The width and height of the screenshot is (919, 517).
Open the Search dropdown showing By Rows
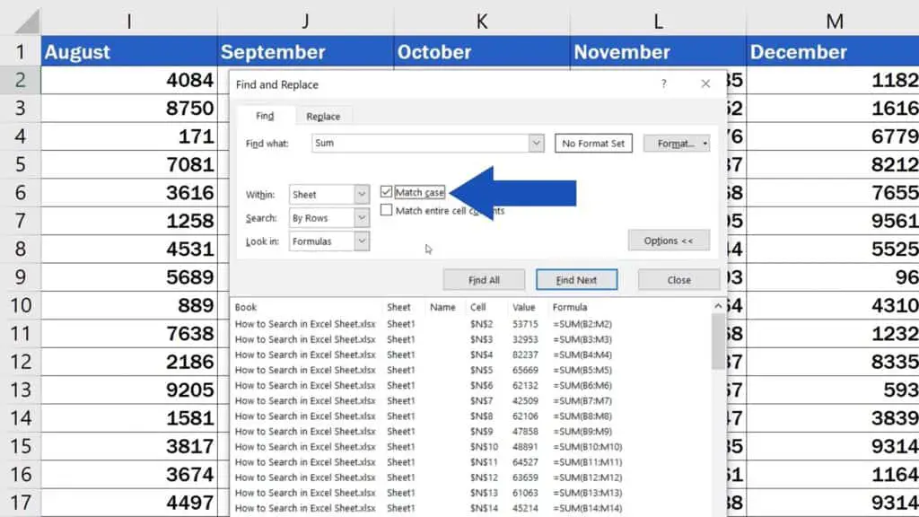pos(328,217)
